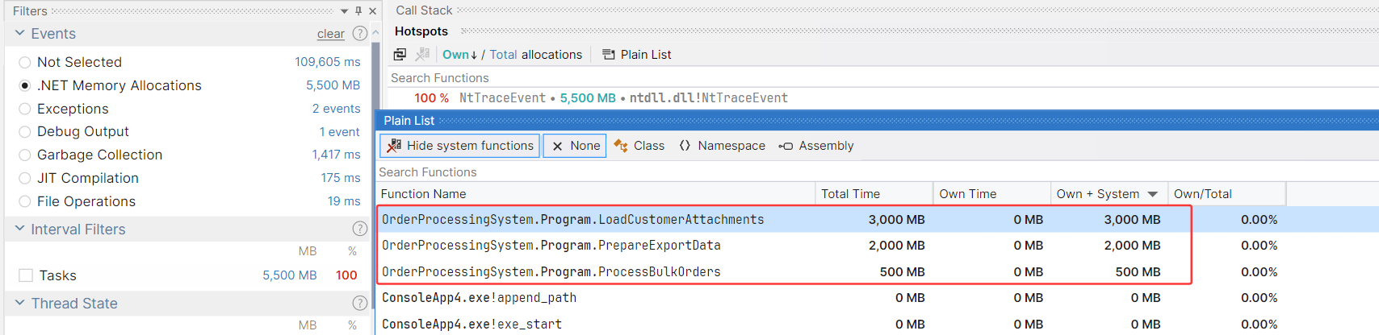Open help for Events section
Viewport: 1379px width, 335px height.
[x=360, y=34]
